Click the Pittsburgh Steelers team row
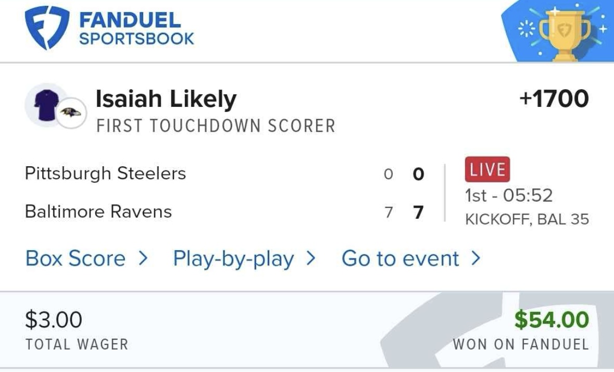The image size is (614, 372). click(x=105, y=173)
